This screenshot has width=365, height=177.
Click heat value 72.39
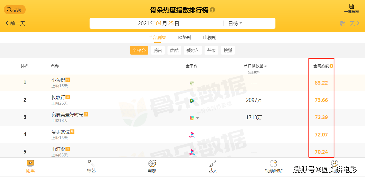(321, 118)
